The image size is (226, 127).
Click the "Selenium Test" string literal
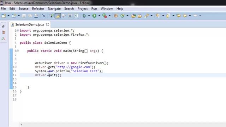[x=85, y=71]
